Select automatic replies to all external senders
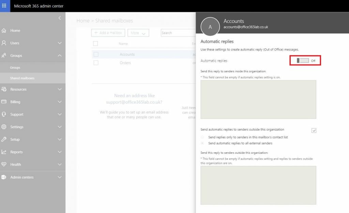 (202, 143)
